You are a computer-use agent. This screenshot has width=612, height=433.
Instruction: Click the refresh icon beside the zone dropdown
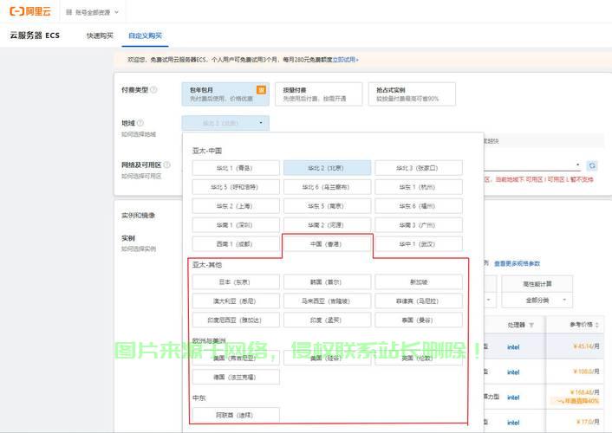pos(592,165)
